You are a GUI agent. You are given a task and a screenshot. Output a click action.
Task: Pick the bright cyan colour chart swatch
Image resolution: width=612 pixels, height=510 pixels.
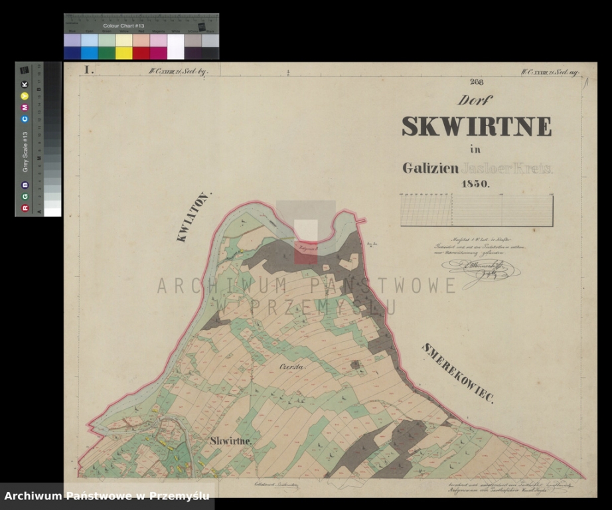point(90,53)
